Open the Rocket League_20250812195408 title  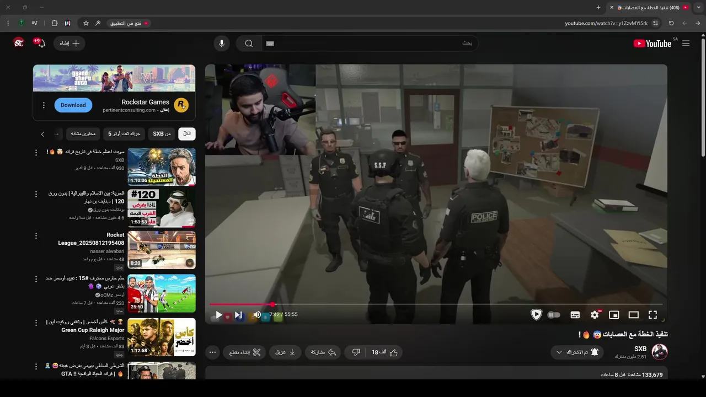pos(91,239)
